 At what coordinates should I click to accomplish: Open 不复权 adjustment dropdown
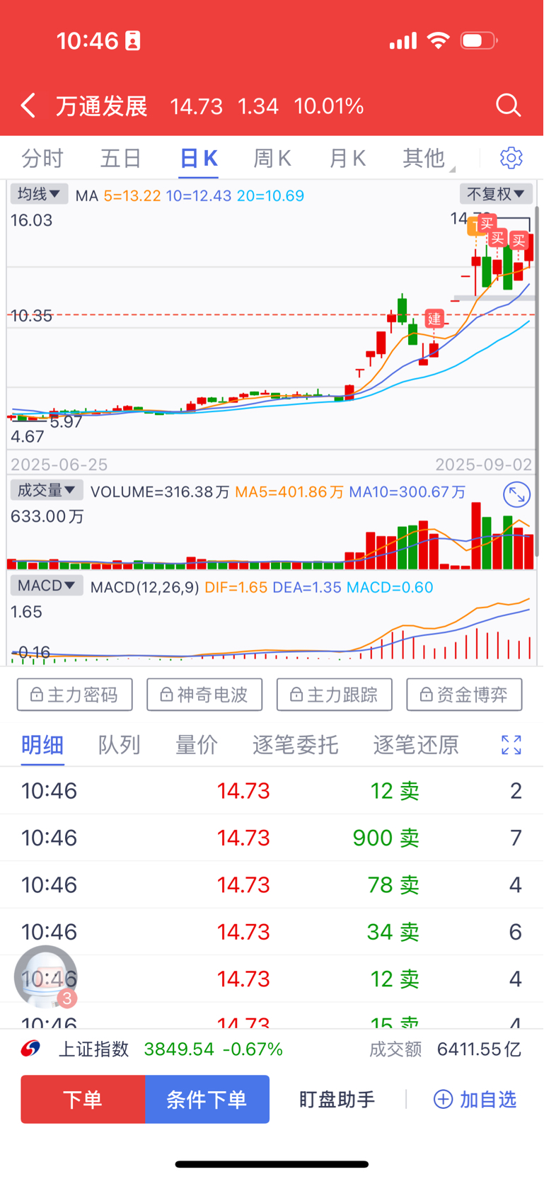click(496, 194)
